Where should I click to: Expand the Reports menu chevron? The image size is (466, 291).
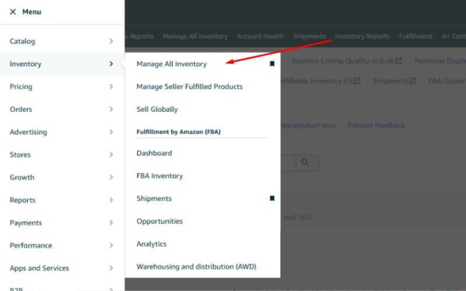(x=111, y=200)
